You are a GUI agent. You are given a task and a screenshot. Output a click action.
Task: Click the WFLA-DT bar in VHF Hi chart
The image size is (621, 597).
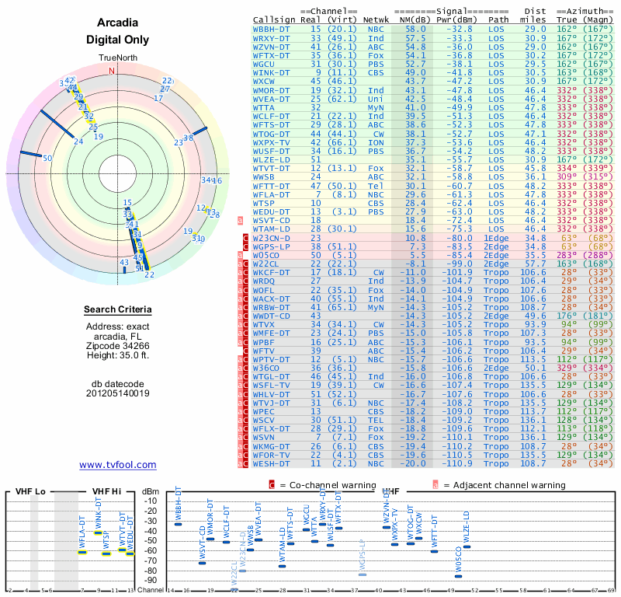(x=82, y=552)
